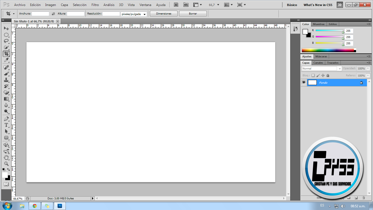This screenshot has height=210, width=373.
Task: Close the Sin título-1 document tab
Action: (58, 21)
